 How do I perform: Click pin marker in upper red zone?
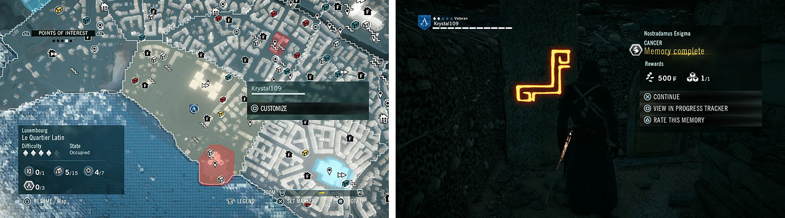click(276, 42)
